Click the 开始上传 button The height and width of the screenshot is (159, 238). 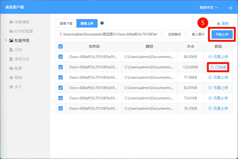222,34
